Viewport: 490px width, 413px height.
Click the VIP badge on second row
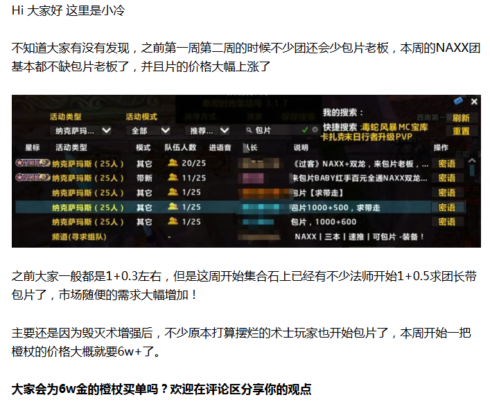pyautogui.click(x=33, y=178)
